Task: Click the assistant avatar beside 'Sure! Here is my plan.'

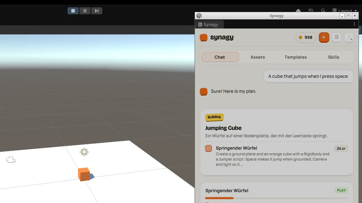Action: coord(203,91)
